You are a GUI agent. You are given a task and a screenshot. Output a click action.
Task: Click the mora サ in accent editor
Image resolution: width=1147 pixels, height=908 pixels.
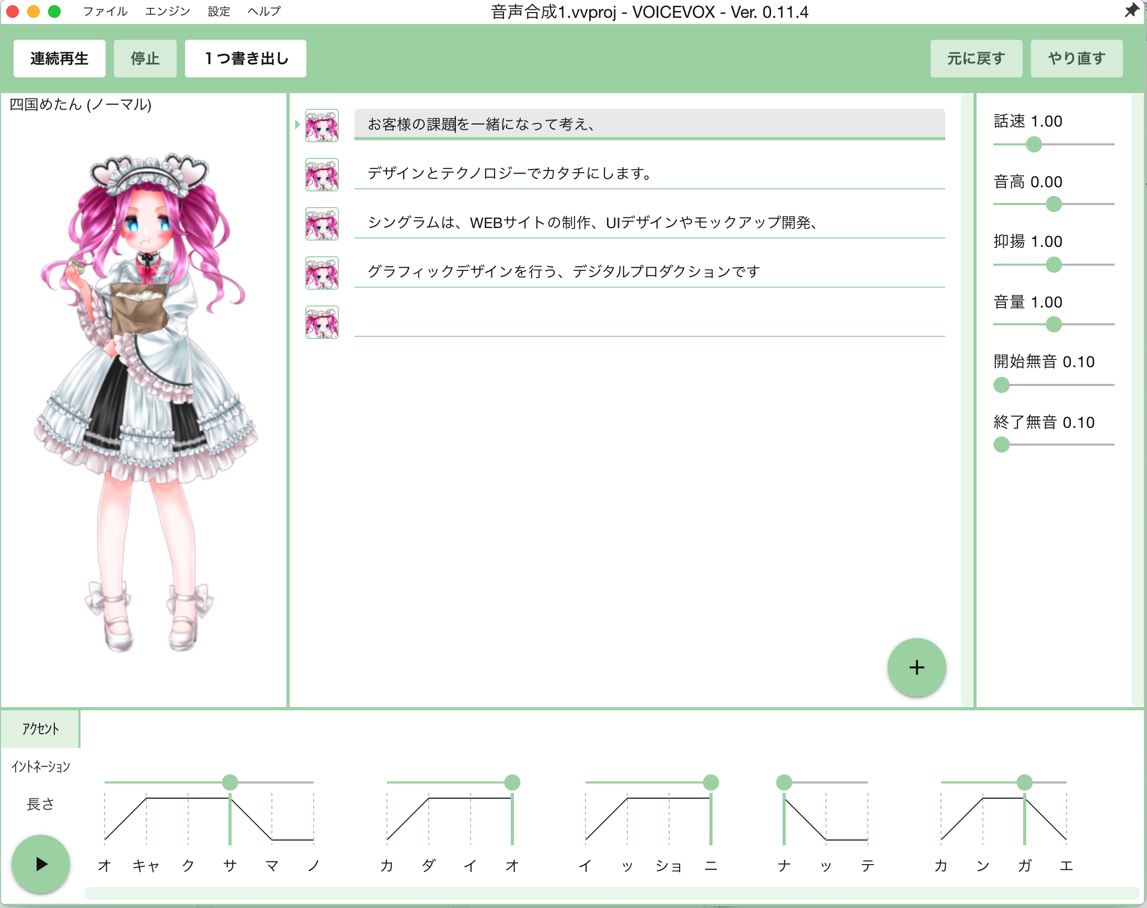[230, 866]
